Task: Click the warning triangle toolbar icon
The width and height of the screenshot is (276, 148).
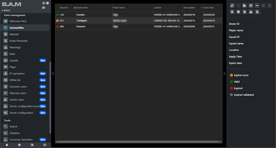Action: 251,12
